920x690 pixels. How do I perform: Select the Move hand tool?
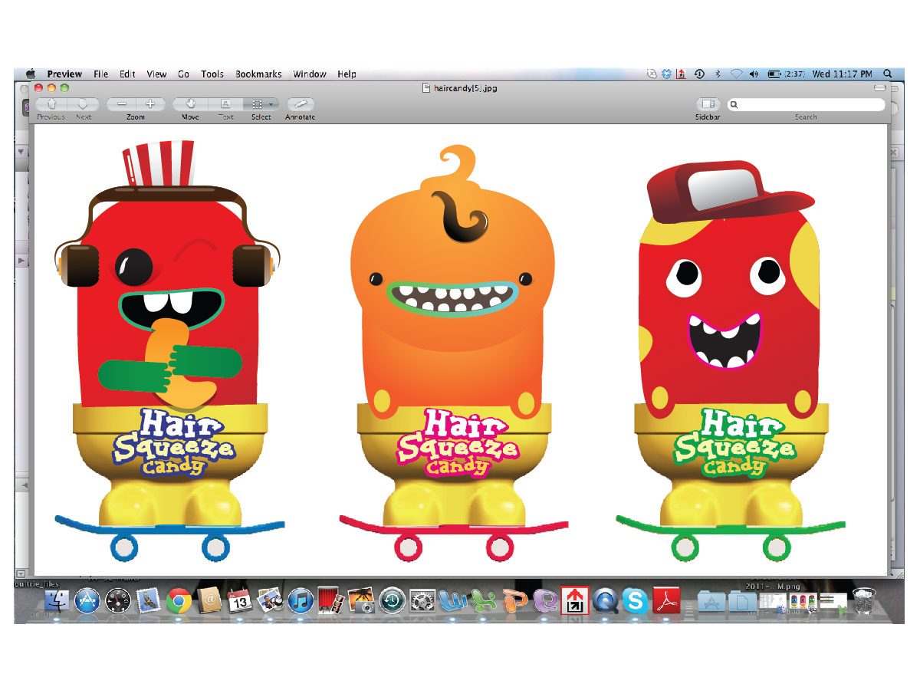190,103
